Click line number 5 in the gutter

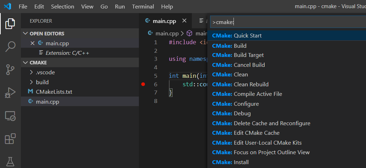pyautogui.click(x=156, y=76)
